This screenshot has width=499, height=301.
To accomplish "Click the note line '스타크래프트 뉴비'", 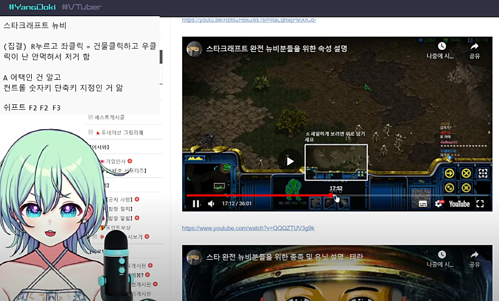I will click(35, 26).
